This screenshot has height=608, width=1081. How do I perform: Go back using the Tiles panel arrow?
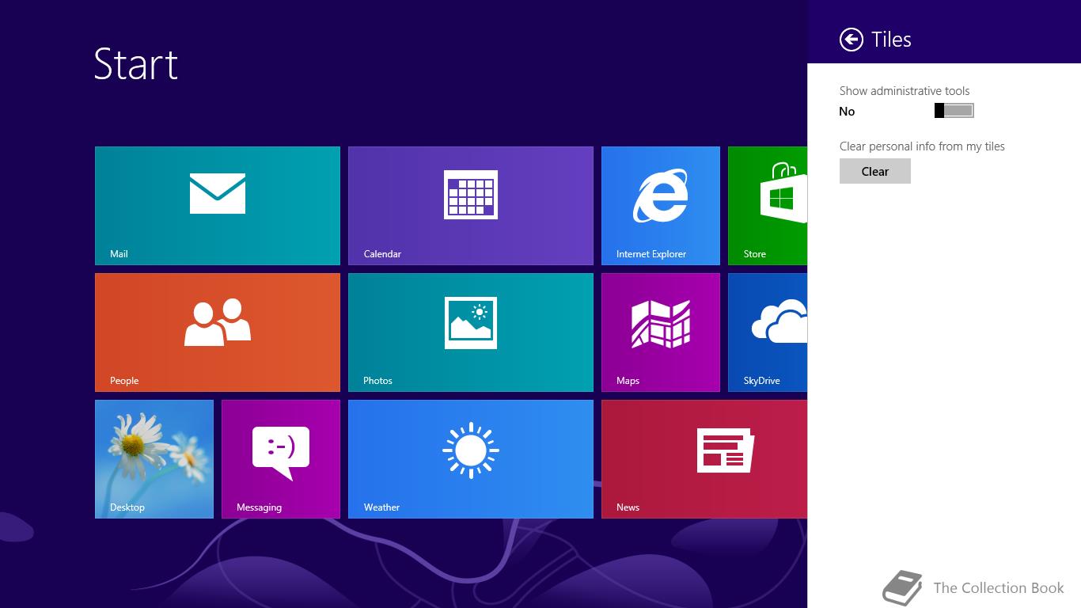tap(852, 40)
